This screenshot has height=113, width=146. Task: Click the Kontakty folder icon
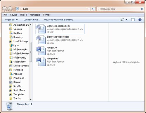[11, 37]
